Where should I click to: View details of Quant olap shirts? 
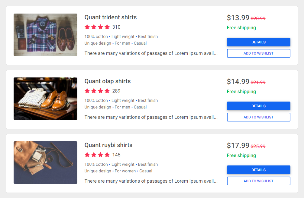pyautogui.click(x=258, y=106)
